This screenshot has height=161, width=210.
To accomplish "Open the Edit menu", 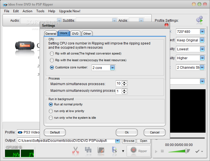I will pos(16,11).
